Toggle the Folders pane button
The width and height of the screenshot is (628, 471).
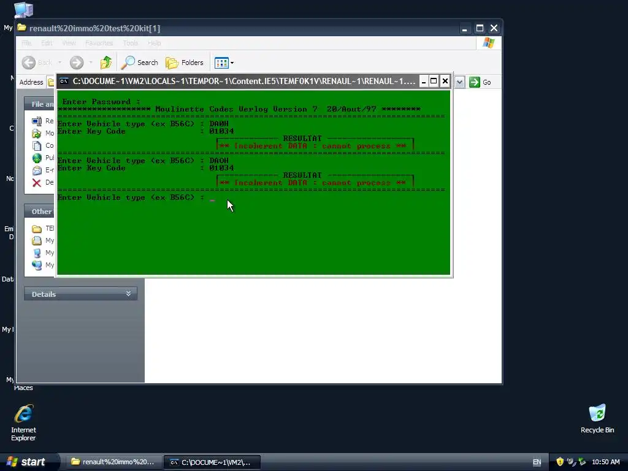pyautogui.click(x=185, y=63)
